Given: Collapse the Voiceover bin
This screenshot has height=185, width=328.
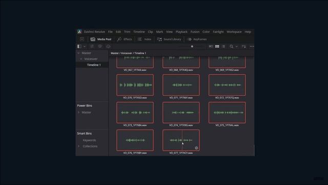Looking at the screenshot, I should coord(81,59).
